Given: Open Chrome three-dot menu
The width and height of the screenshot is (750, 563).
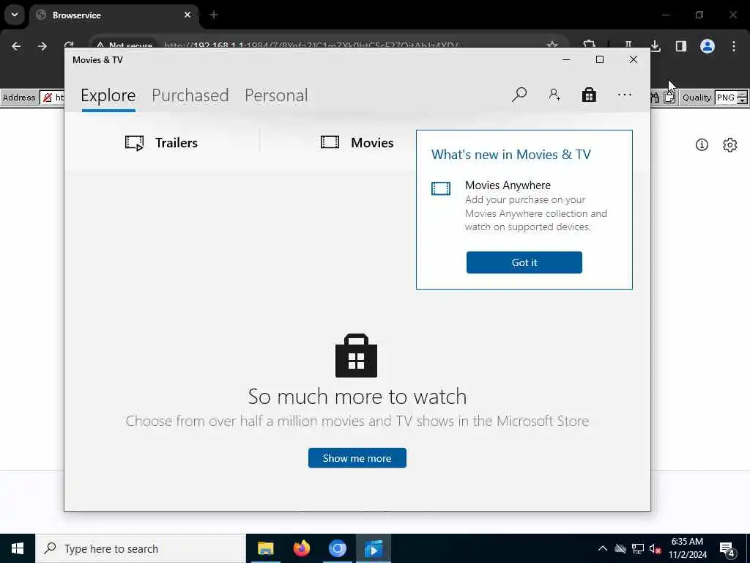Looking at the screenshot, I should tap(734, 46).
